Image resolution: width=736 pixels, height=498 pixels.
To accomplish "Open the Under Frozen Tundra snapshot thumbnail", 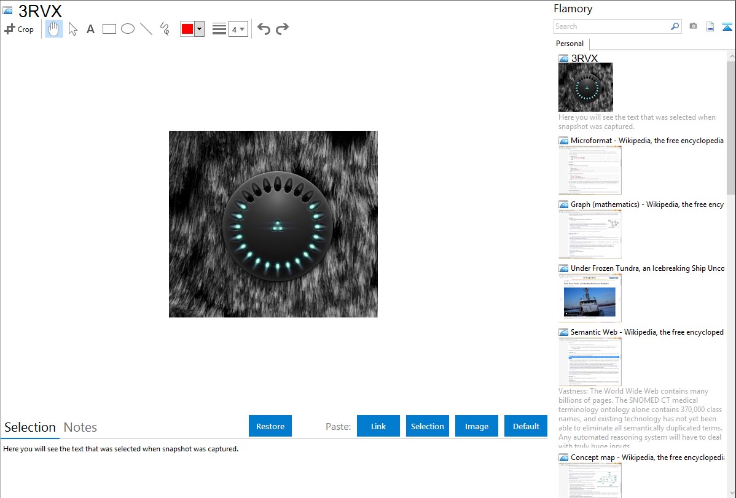I will pyautogui.click(x=590, y=298).
